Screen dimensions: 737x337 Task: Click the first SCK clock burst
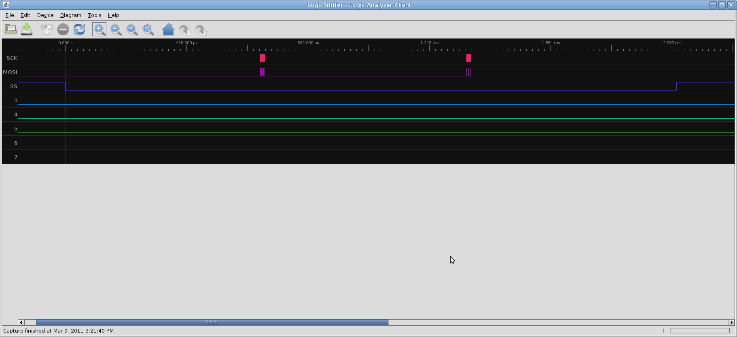click(x=263, y=58)
